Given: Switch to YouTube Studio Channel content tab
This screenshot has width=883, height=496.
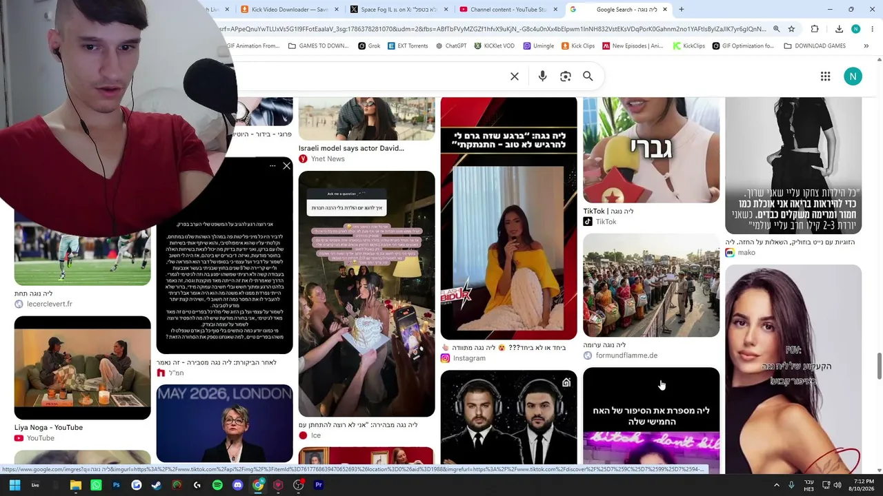Looking at the screenshot, I should [x=508, y=9].
